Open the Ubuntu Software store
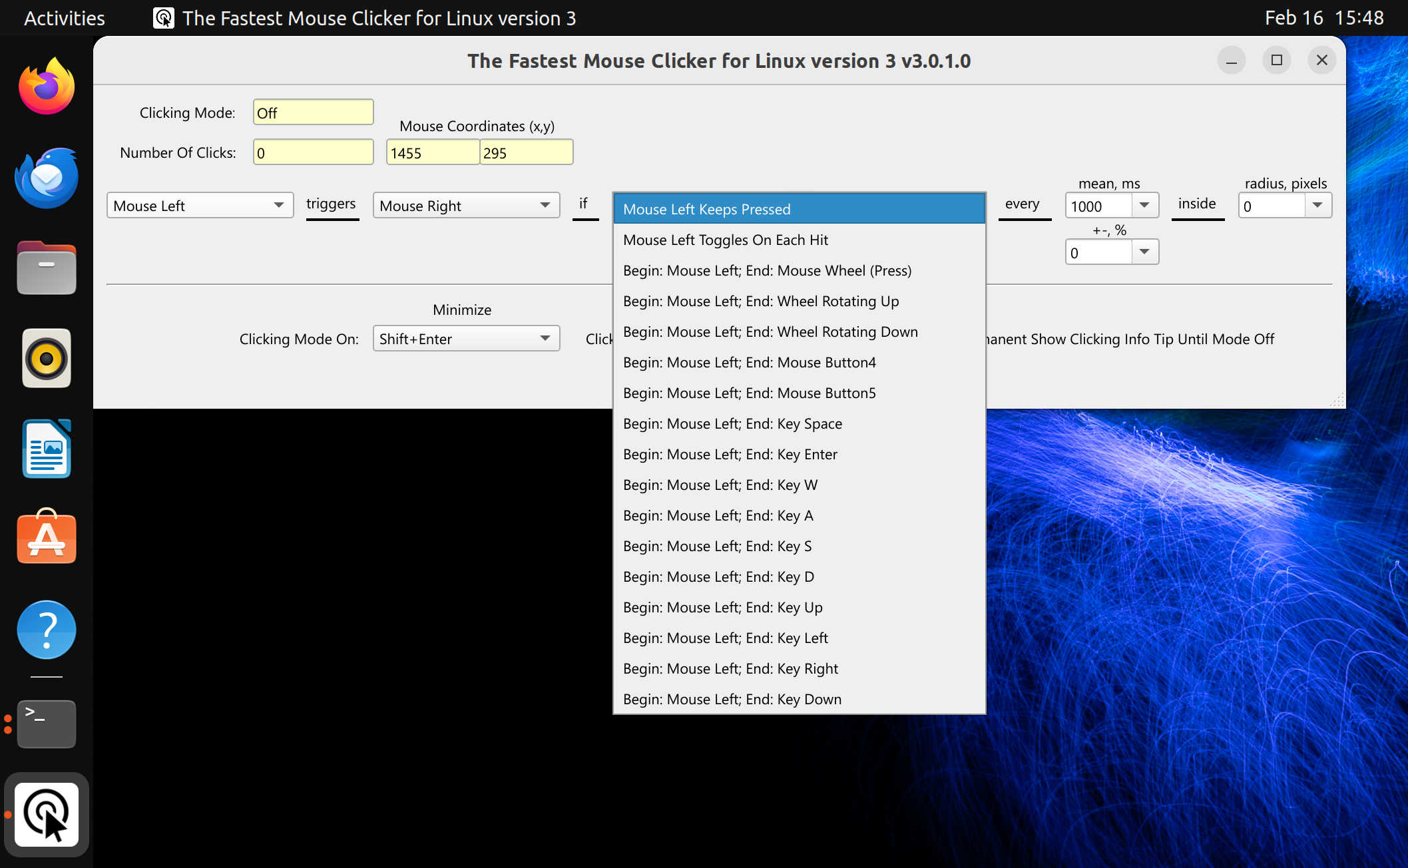This screenshot has height=868, width=1408. click(x=46, y=539)
